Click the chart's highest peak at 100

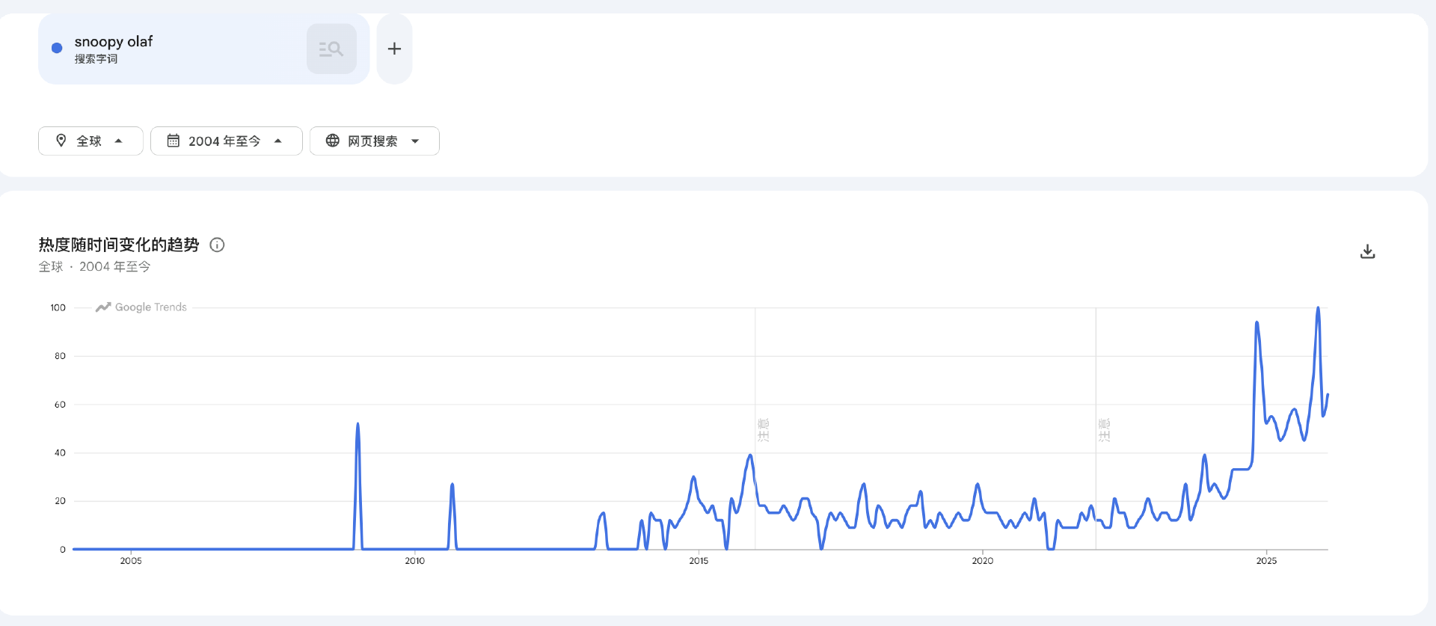tap(1318, 308)
